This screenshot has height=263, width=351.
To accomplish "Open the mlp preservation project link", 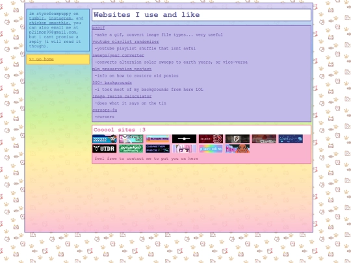I will point(122,69).
